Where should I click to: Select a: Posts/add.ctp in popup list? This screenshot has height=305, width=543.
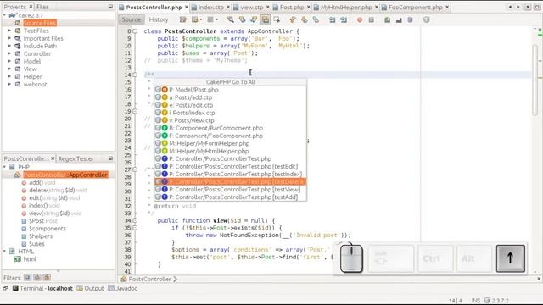point(230,97)
